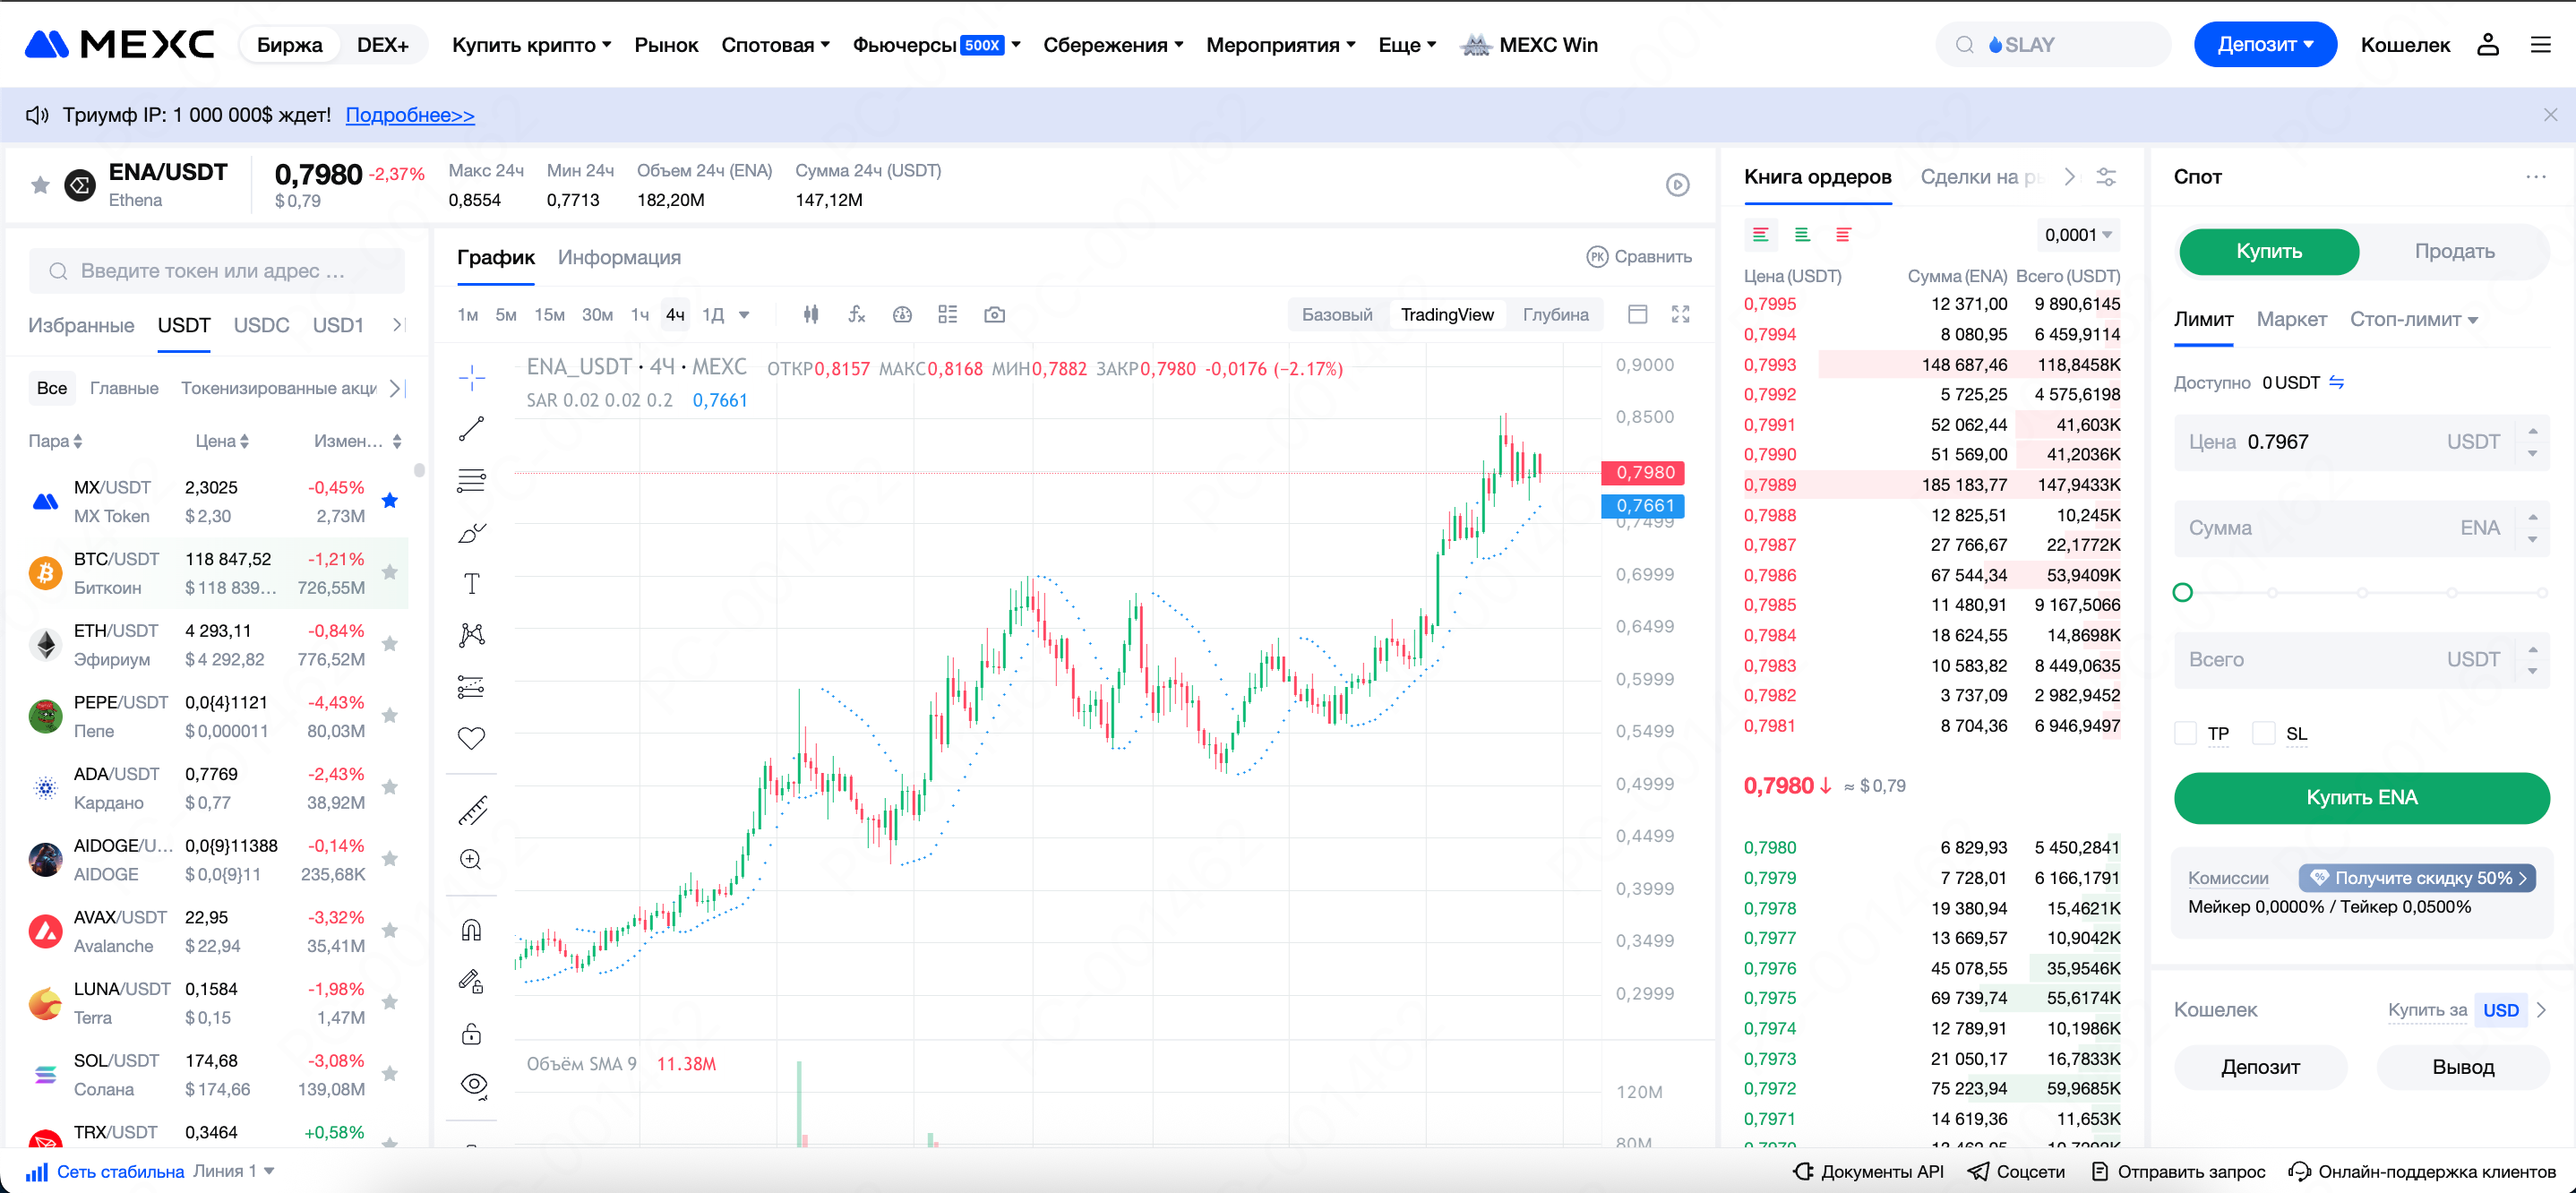Select the ruler measure tool
Screen dimensions: 2576x1193
[x=471, y=809]
